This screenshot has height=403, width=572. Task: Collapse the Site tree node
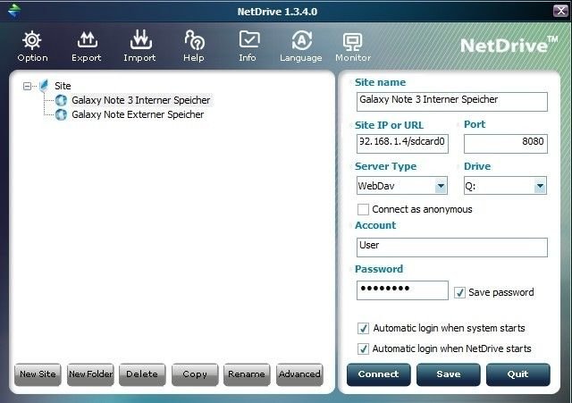point(27,86)
